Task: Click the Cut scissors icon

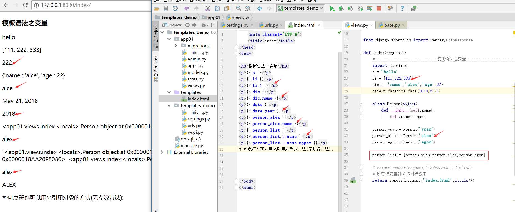Action: (208, 8)
